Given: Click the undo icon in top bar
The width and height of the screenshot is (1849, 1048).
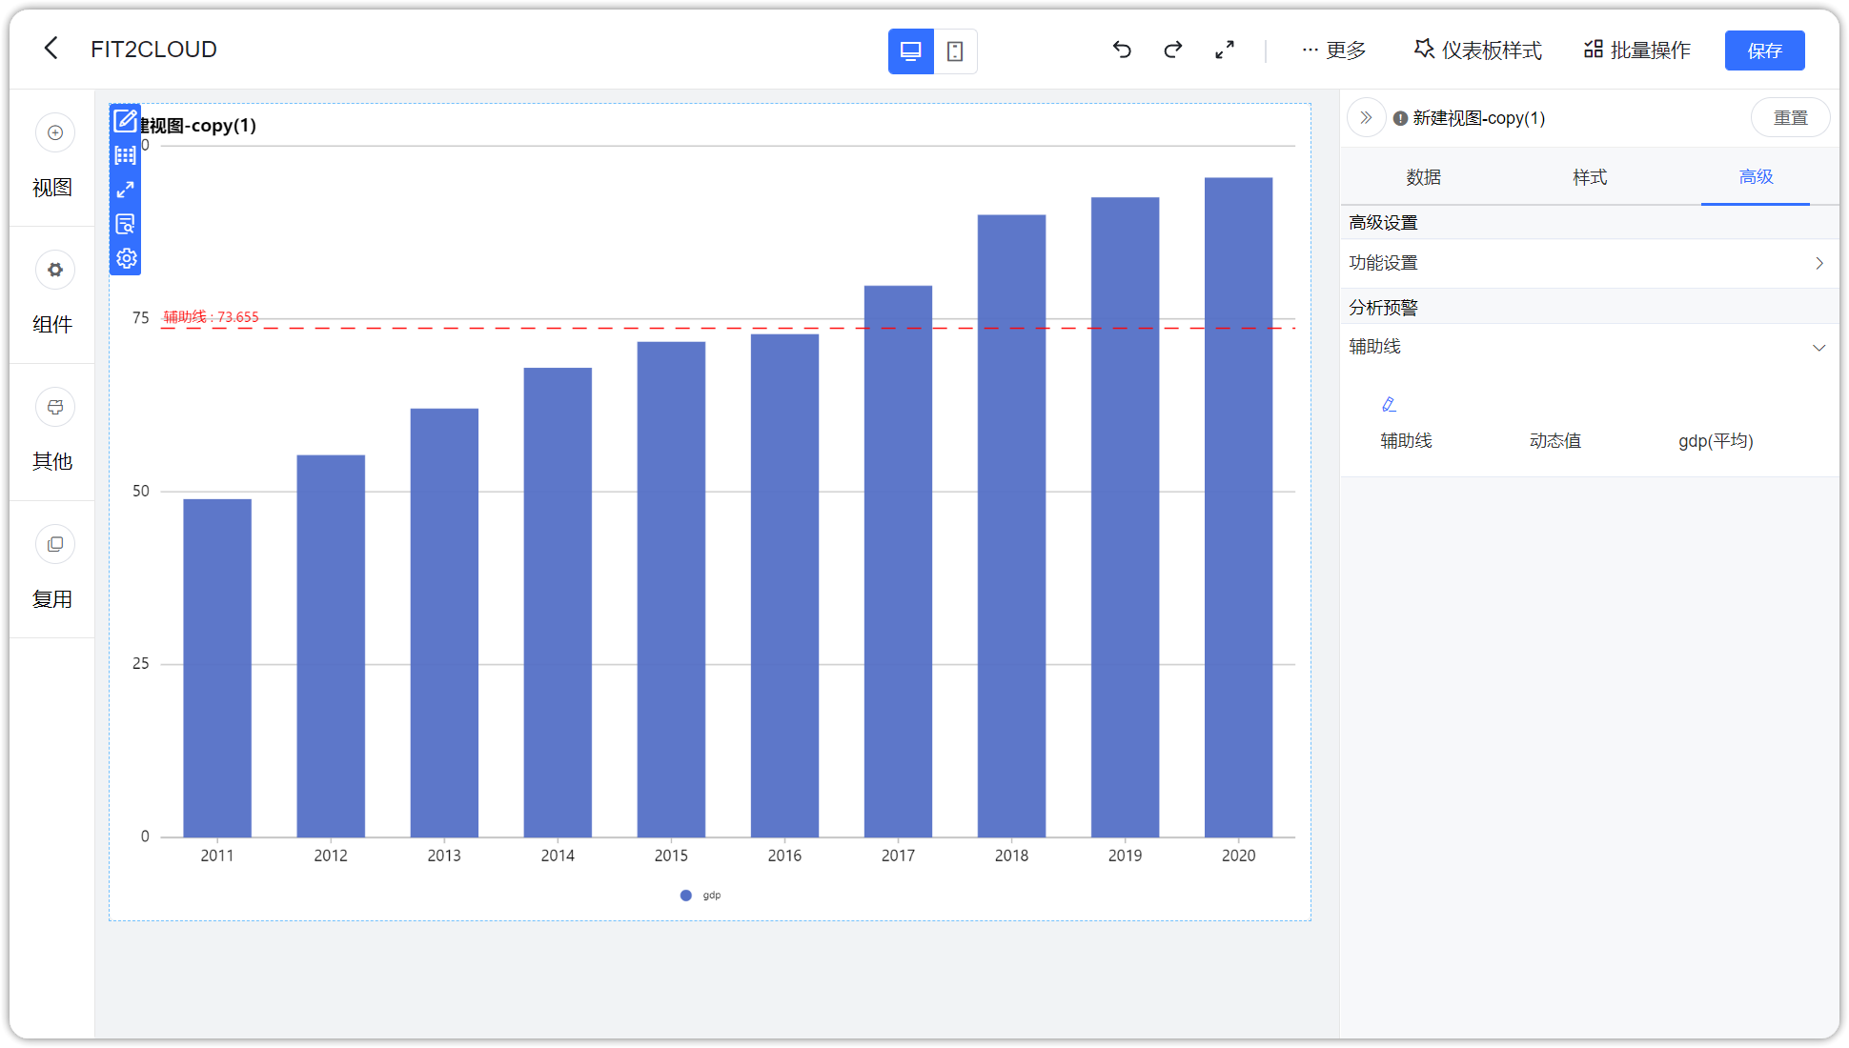Looking at the screenshot, I should (1122, 50).
